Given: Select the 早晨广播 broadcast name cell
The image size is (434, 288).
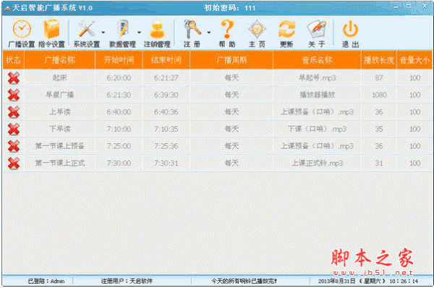Looking at the screenshot, I should (60, 95).
